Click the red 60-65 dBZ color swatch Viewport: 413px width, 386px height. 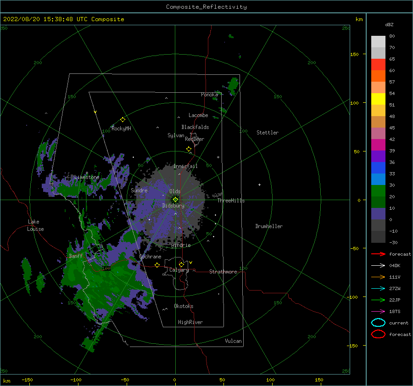pos(378,65)
